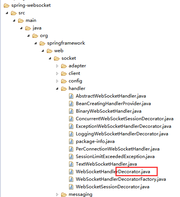Collapse the springframework folder node
Image resolution: width=180 pixels, height=197 pixels.
pyautogui.click(x=35, y=43)
